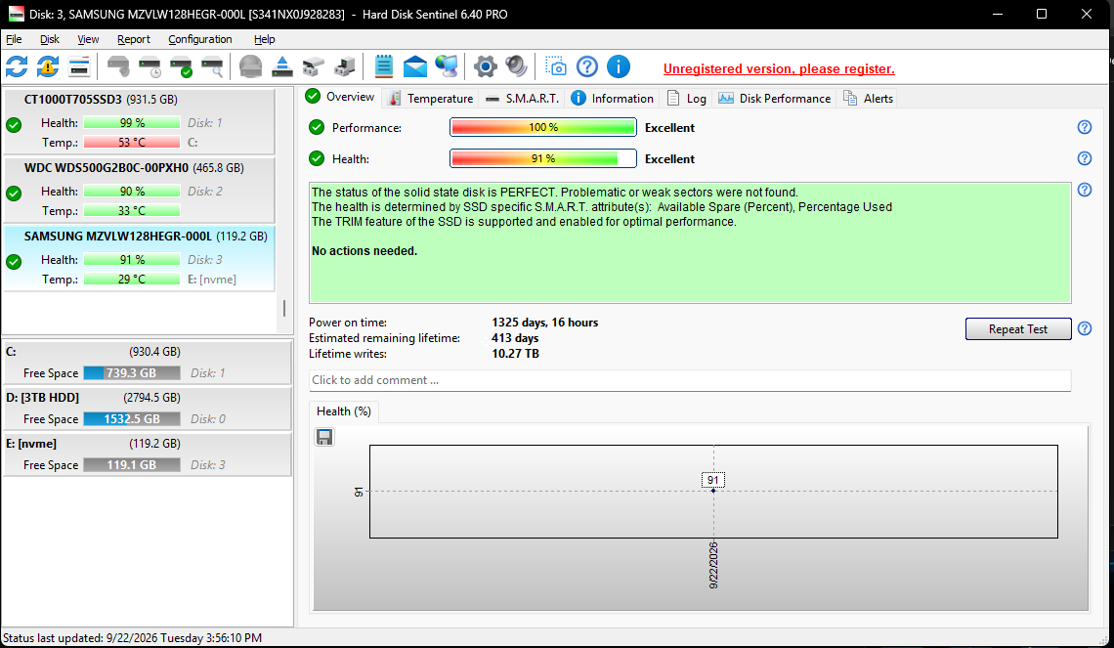The image size is (1114, 648).
Task: Open the Help menu
Action: (x=264, y=39)
